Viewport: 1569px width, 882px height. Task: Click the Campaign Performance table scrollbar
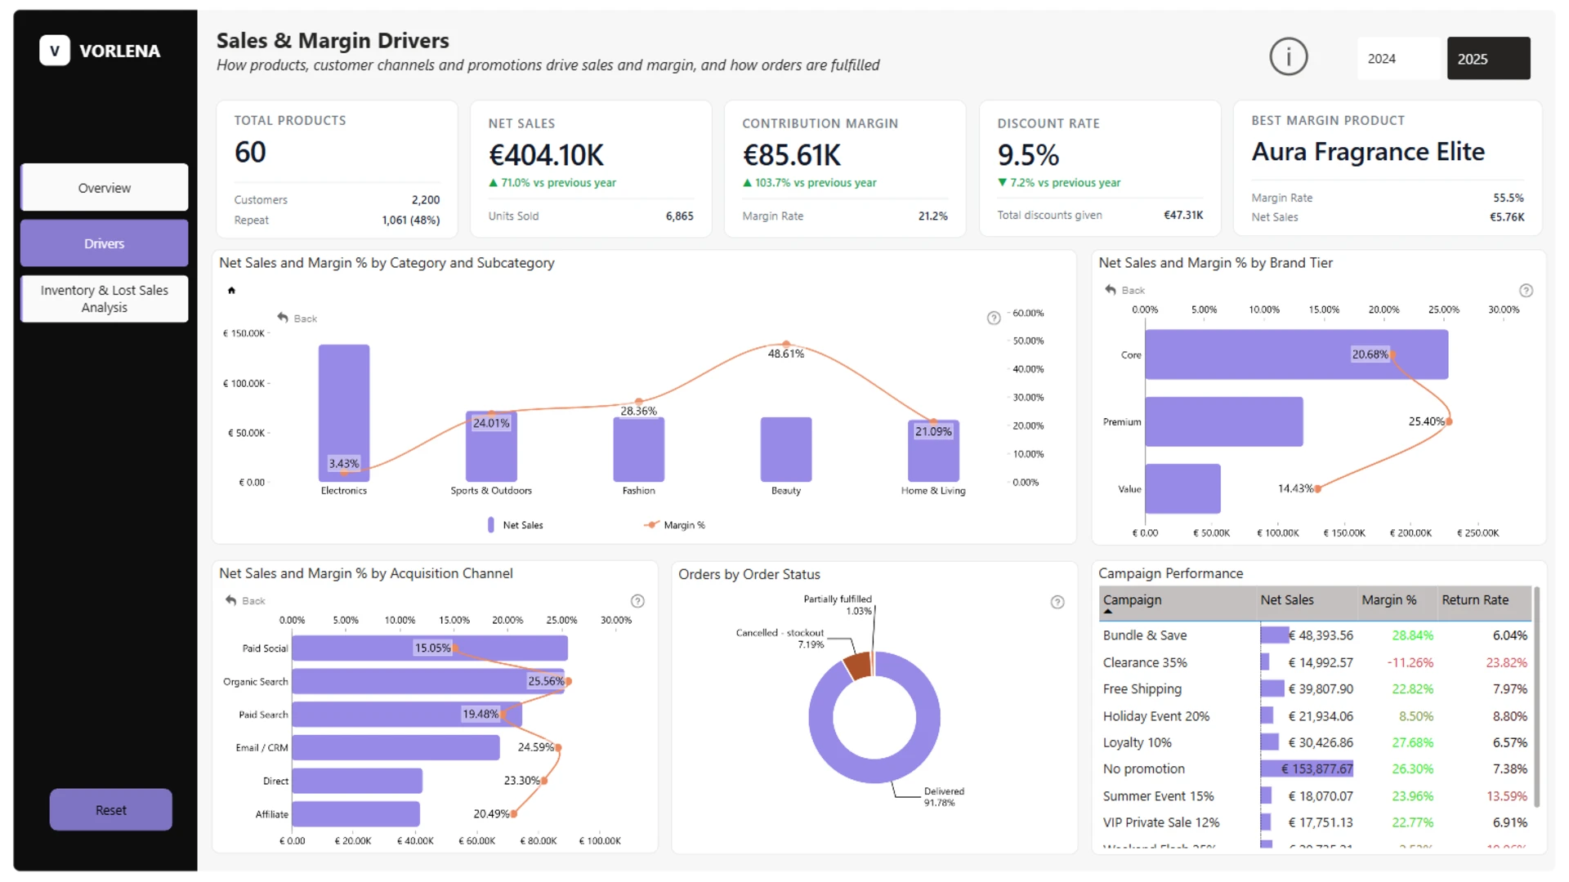click(x=1536, y=697)
